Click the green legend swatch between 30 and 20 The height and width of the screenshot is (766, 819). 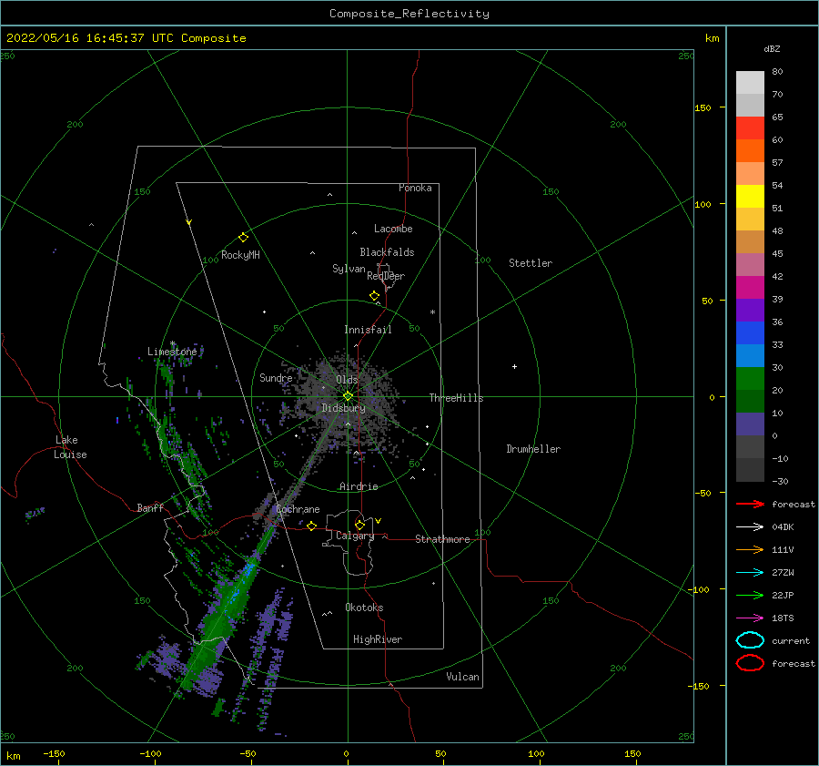[x=750, y=378]
